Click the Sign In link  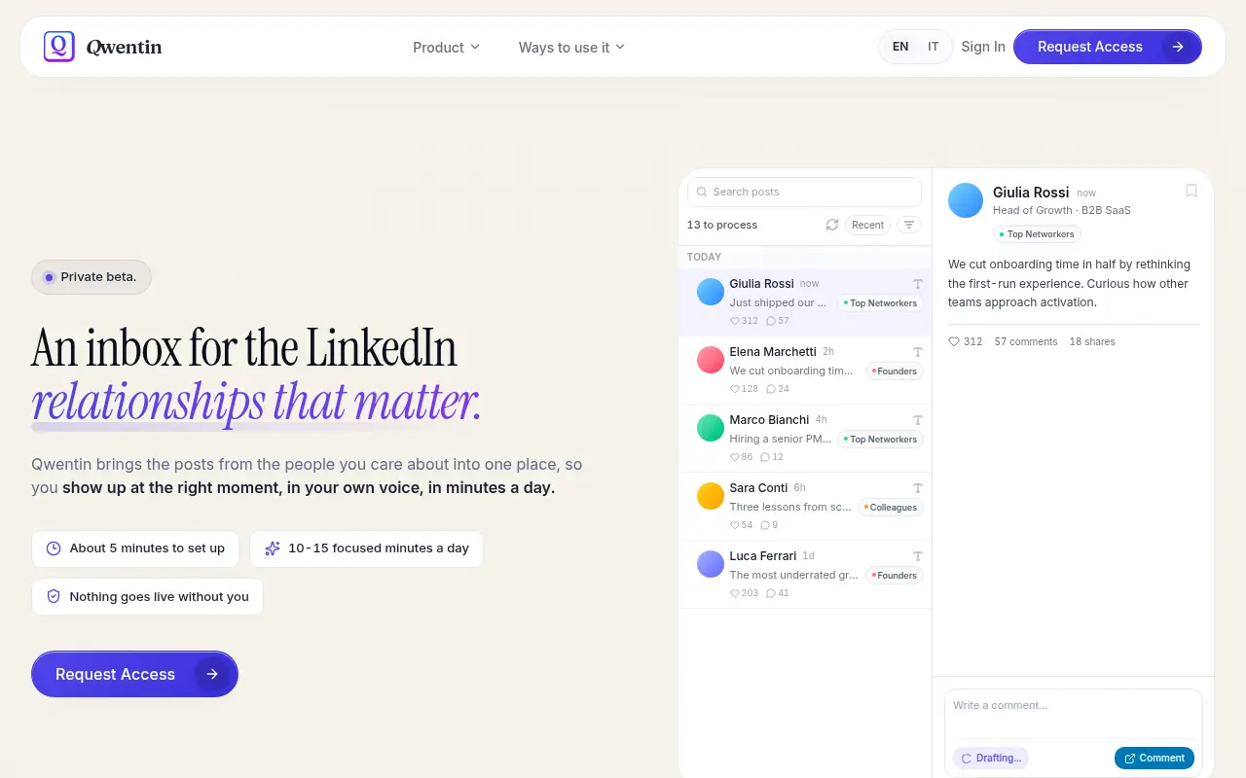(983, 47)
